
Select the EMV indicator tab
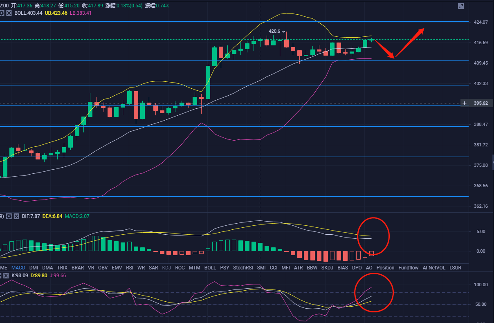pyautogui.click(x=117, y=268)
